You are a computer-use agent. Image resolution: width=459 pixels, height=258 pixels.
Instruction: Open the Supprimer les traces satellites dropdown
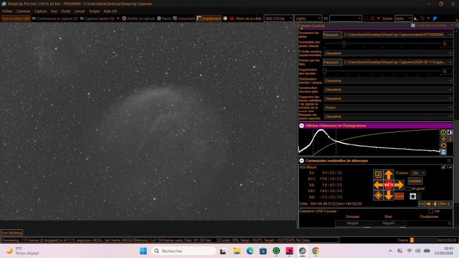(x=388, y=99)
